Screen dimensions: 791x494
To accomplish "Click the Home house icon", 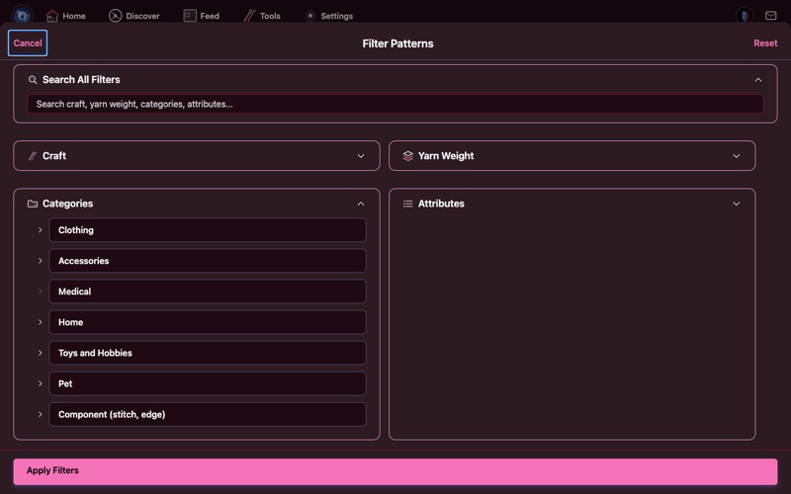I will 52,16.
